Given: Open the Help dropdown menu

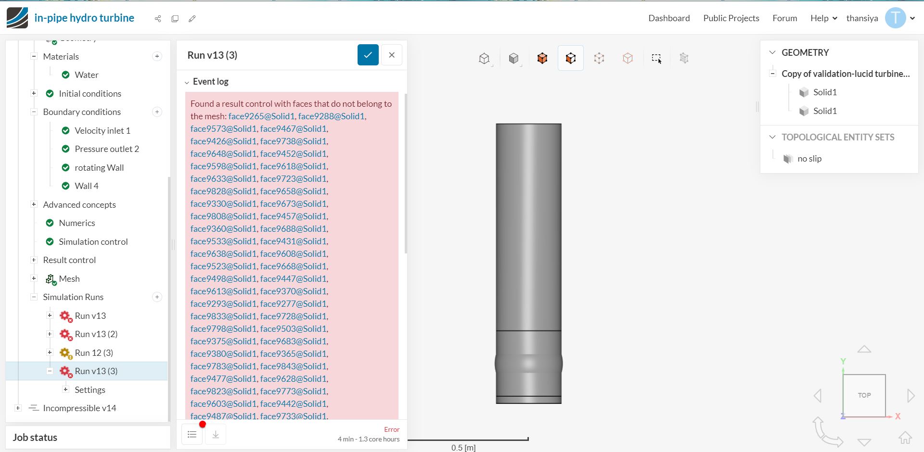Looking at the screenshot, I should click(x=823, y=18).
